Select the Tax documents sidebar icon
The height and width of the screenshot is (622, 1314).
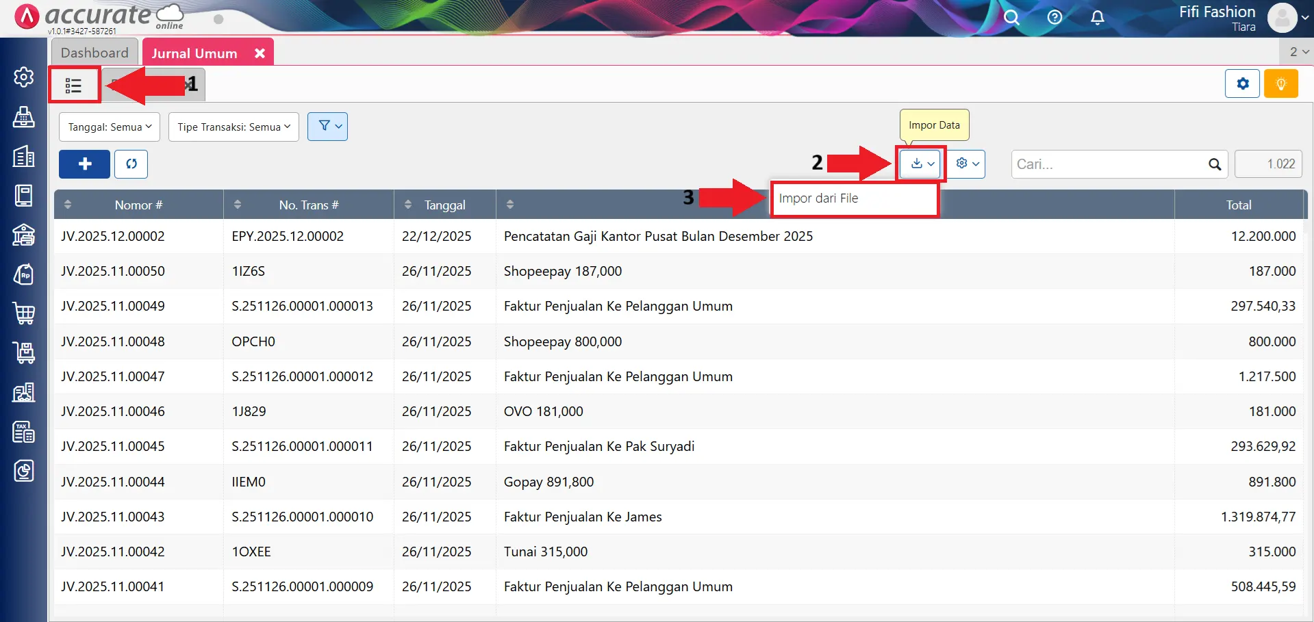click(23, 432)
